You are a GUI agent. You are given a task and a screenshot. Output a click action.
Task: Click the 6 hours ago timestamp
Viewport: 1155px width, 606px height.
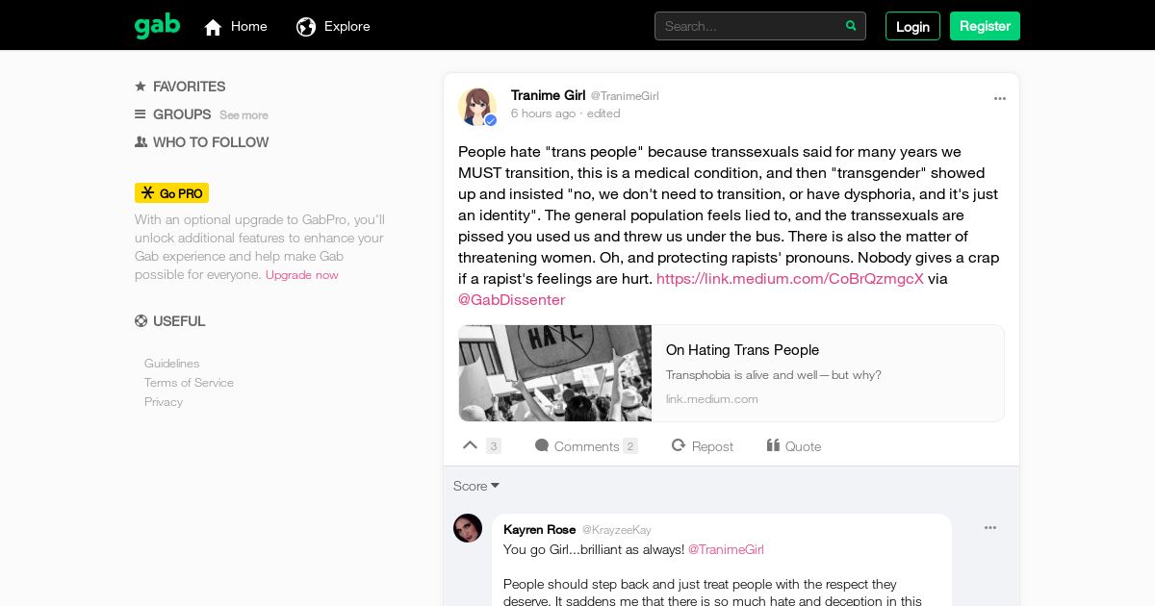[543, 114]
